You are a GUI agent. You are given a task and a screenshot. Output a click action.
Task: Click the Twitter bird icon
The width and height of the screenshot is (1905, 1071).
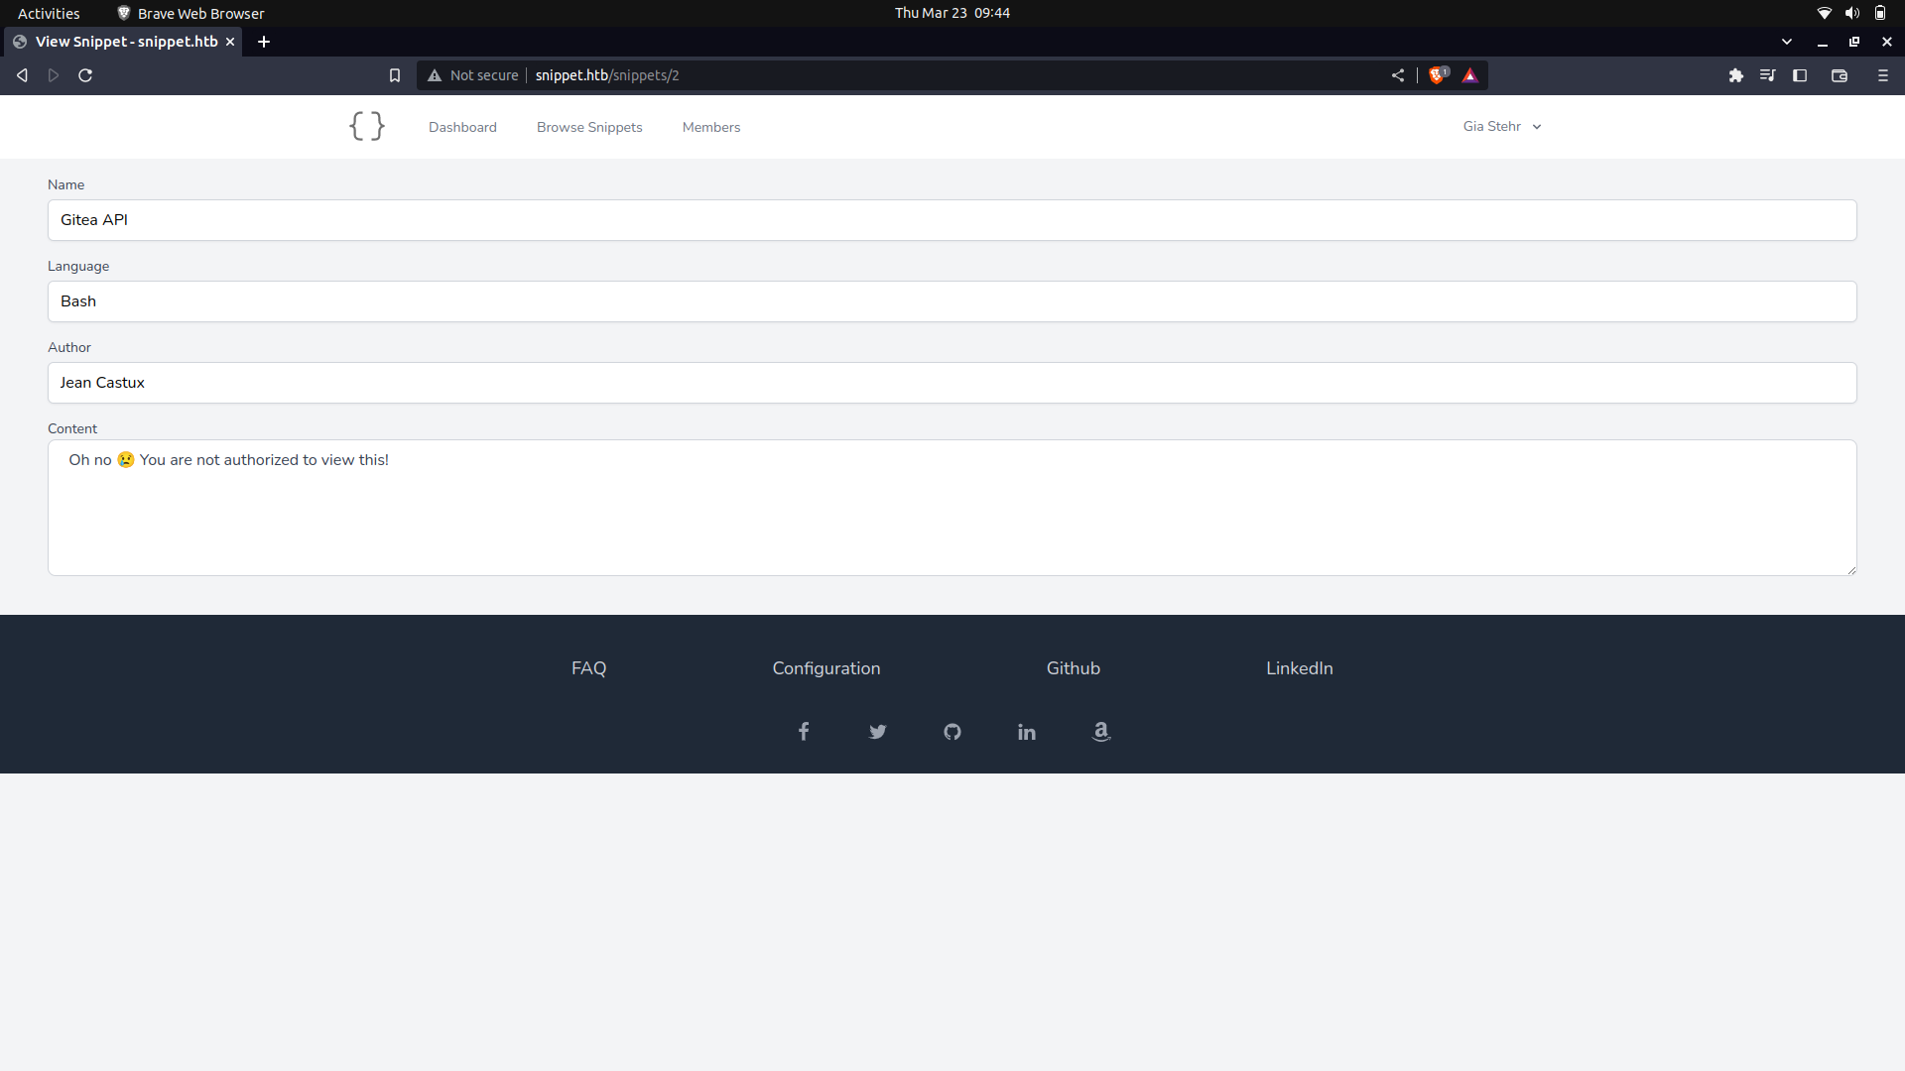coord(877,732)
